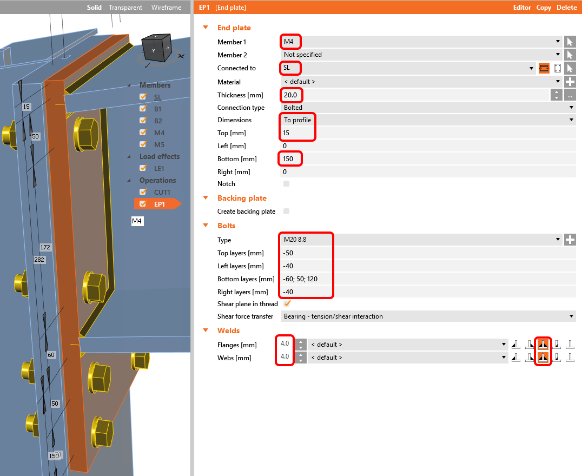Image resolution: width=582 pixels, height=476 pixels.
Task: Select left-side fillet weld icon for Flanges
Action: [x=517, y=345]
